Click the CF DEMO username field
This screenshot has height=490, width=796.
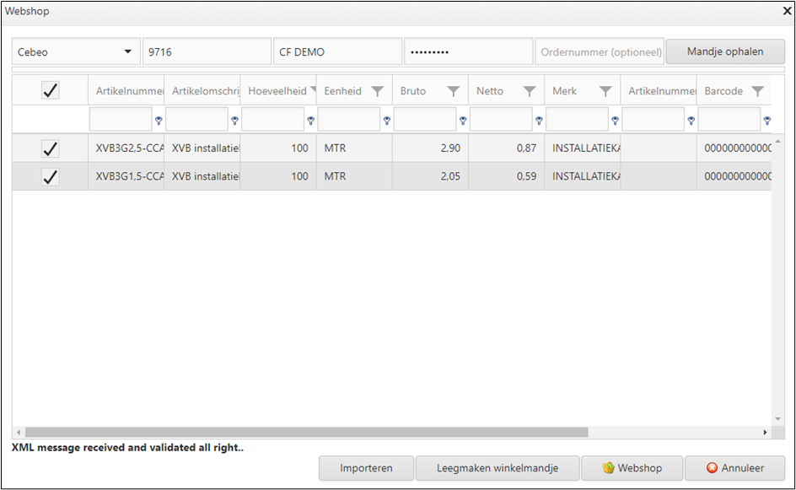[x=337, y=51]
